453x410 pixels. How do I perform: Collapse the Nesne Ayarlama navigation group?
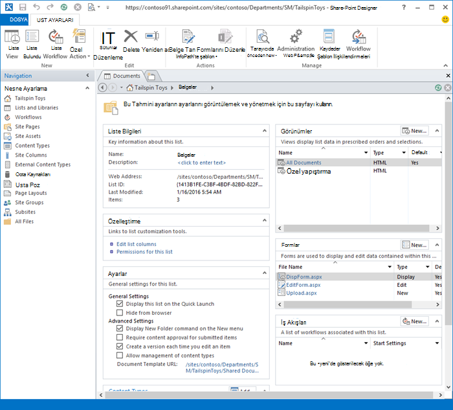coord(87,88)
